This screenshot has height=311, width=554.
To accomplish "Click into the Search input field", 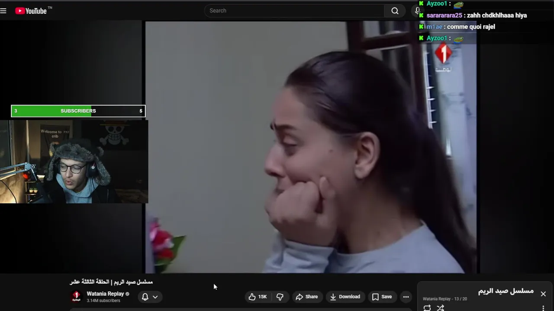I will pyautogui.click(x=294, y=11).
